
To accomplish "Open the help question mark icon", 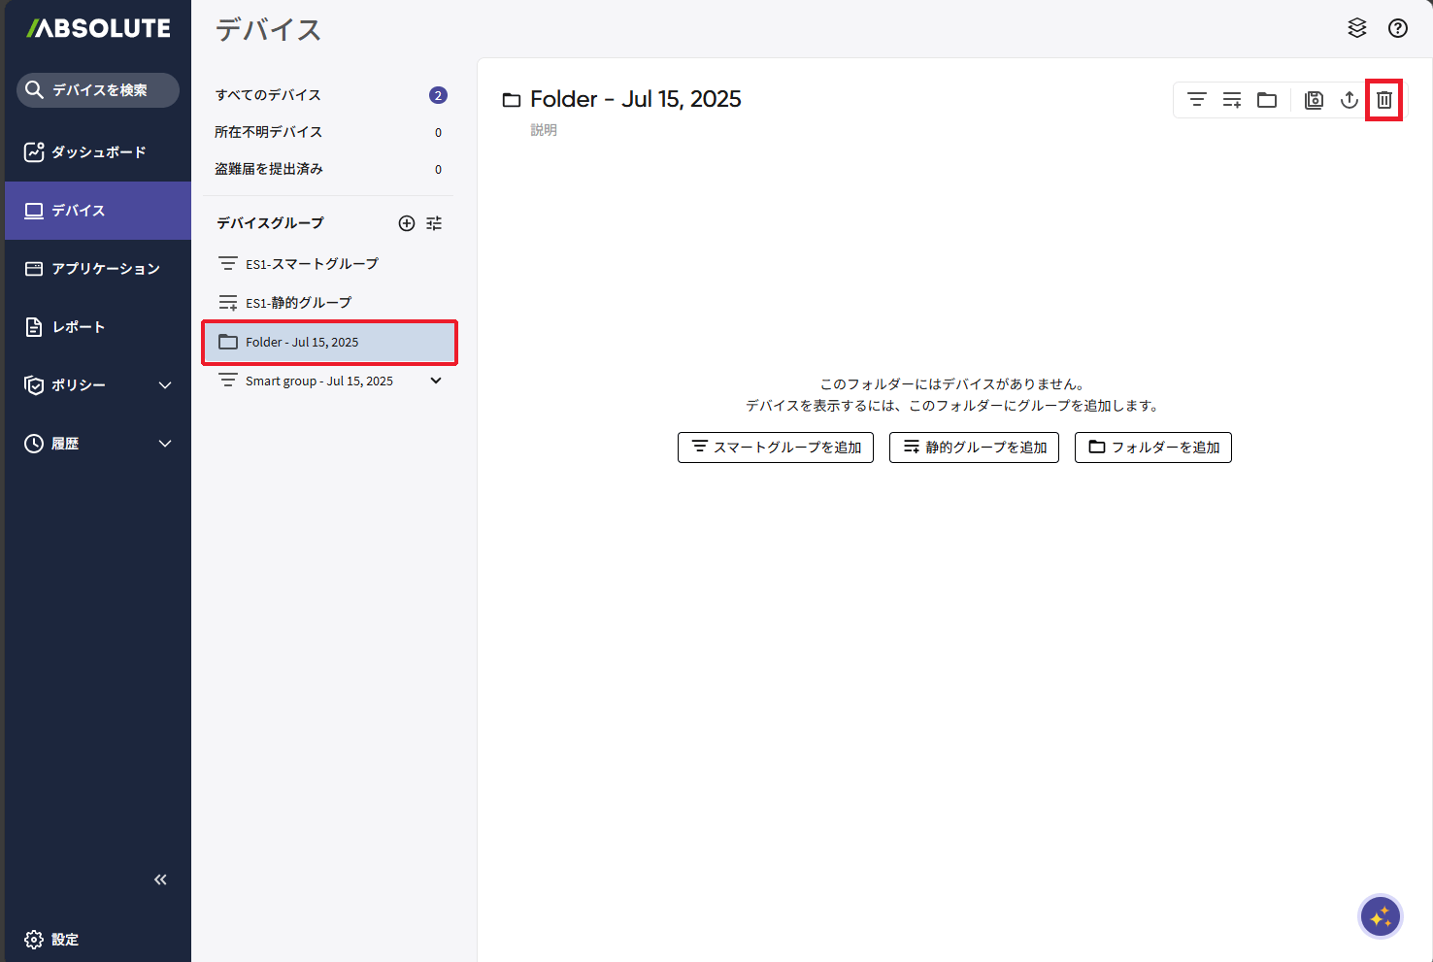I will (x=1397, y=29).
